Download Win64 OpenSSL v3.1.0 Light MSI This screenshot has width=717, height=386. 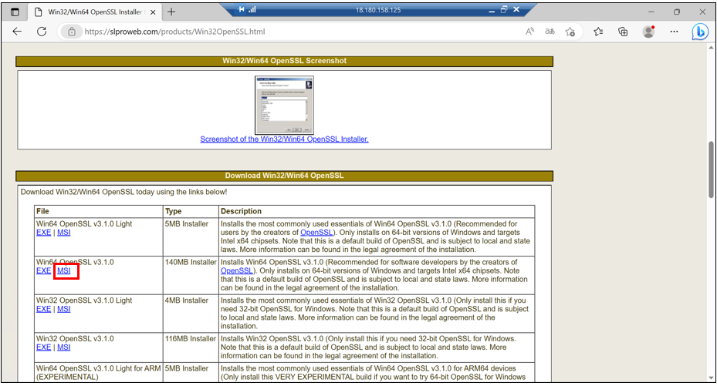click(63, 232)
